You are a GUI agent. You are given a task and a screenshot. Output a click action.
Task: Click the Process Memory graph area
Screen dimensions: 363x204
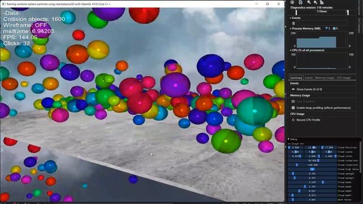[322, 40]
